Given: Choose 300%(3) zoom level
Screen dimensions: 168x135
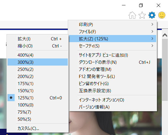Looking at the screenshot, I should (37, 62).
